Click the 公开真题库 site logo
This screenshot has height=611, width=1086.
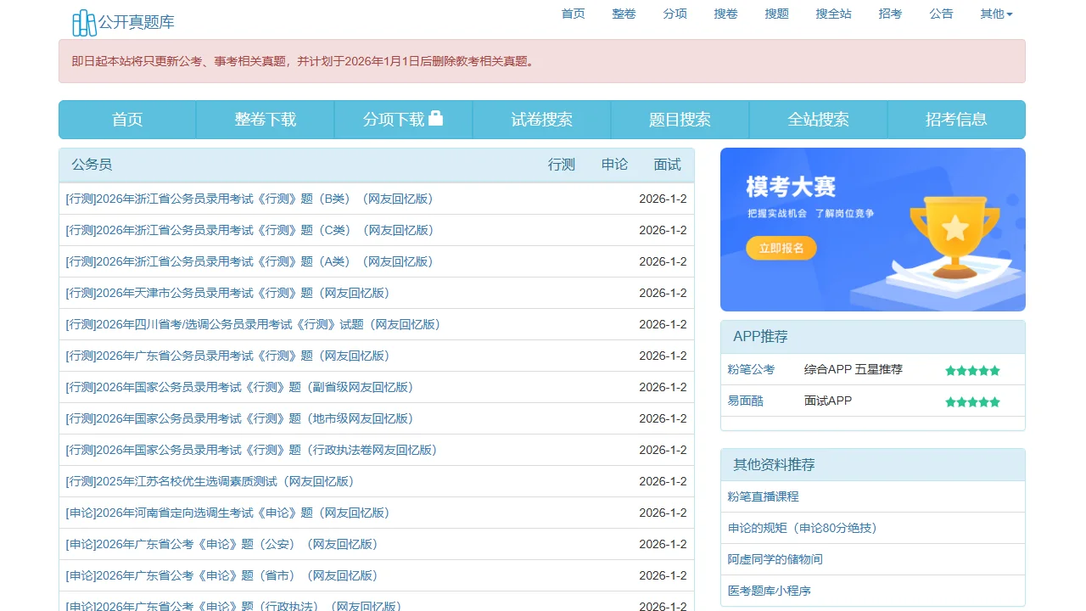click(x=123, y=23)
